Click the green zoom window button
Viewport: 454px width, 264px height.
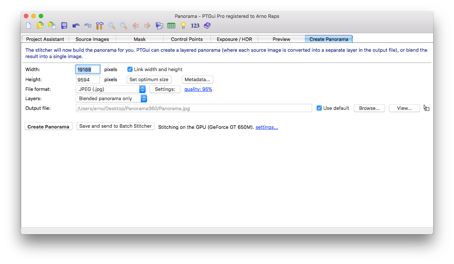[41, 16]
